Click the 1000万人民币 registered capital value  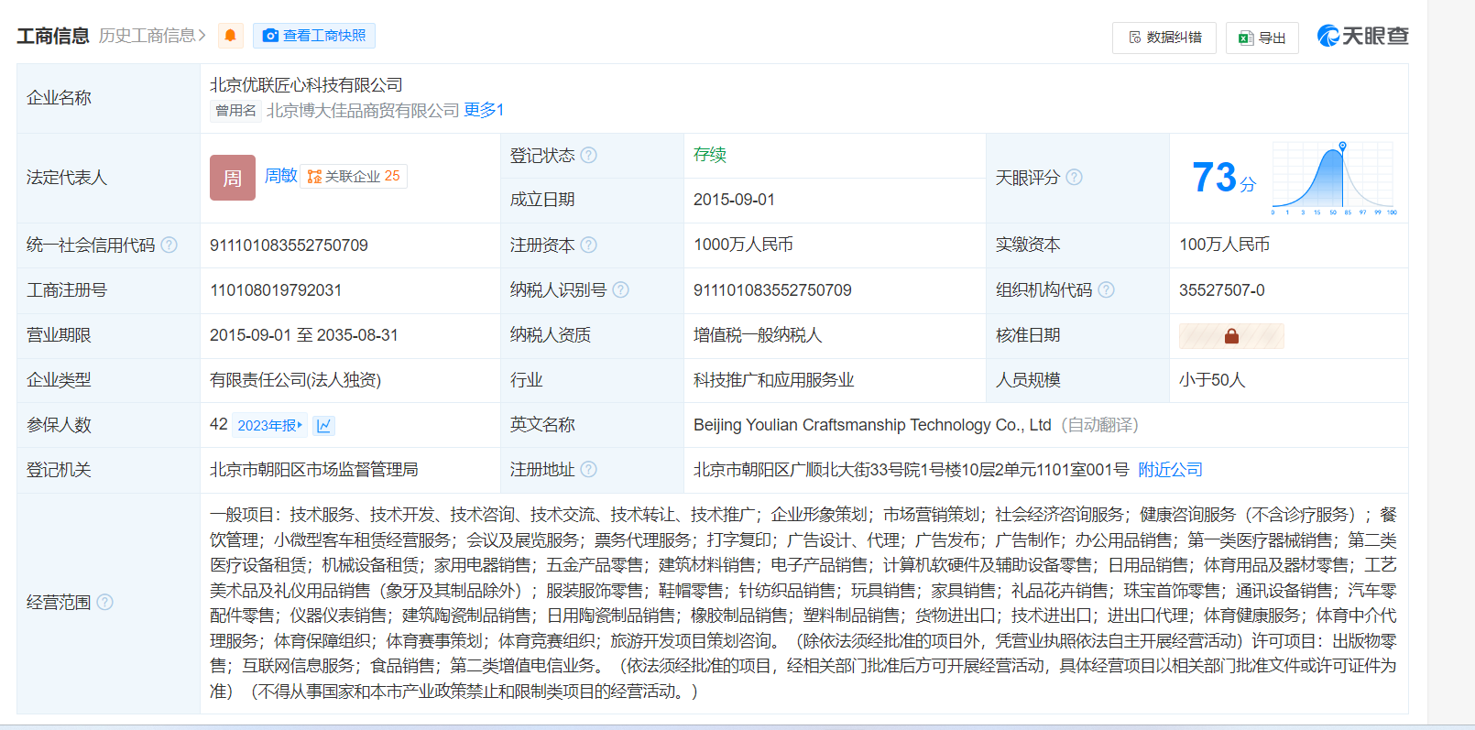click(743, 245)
